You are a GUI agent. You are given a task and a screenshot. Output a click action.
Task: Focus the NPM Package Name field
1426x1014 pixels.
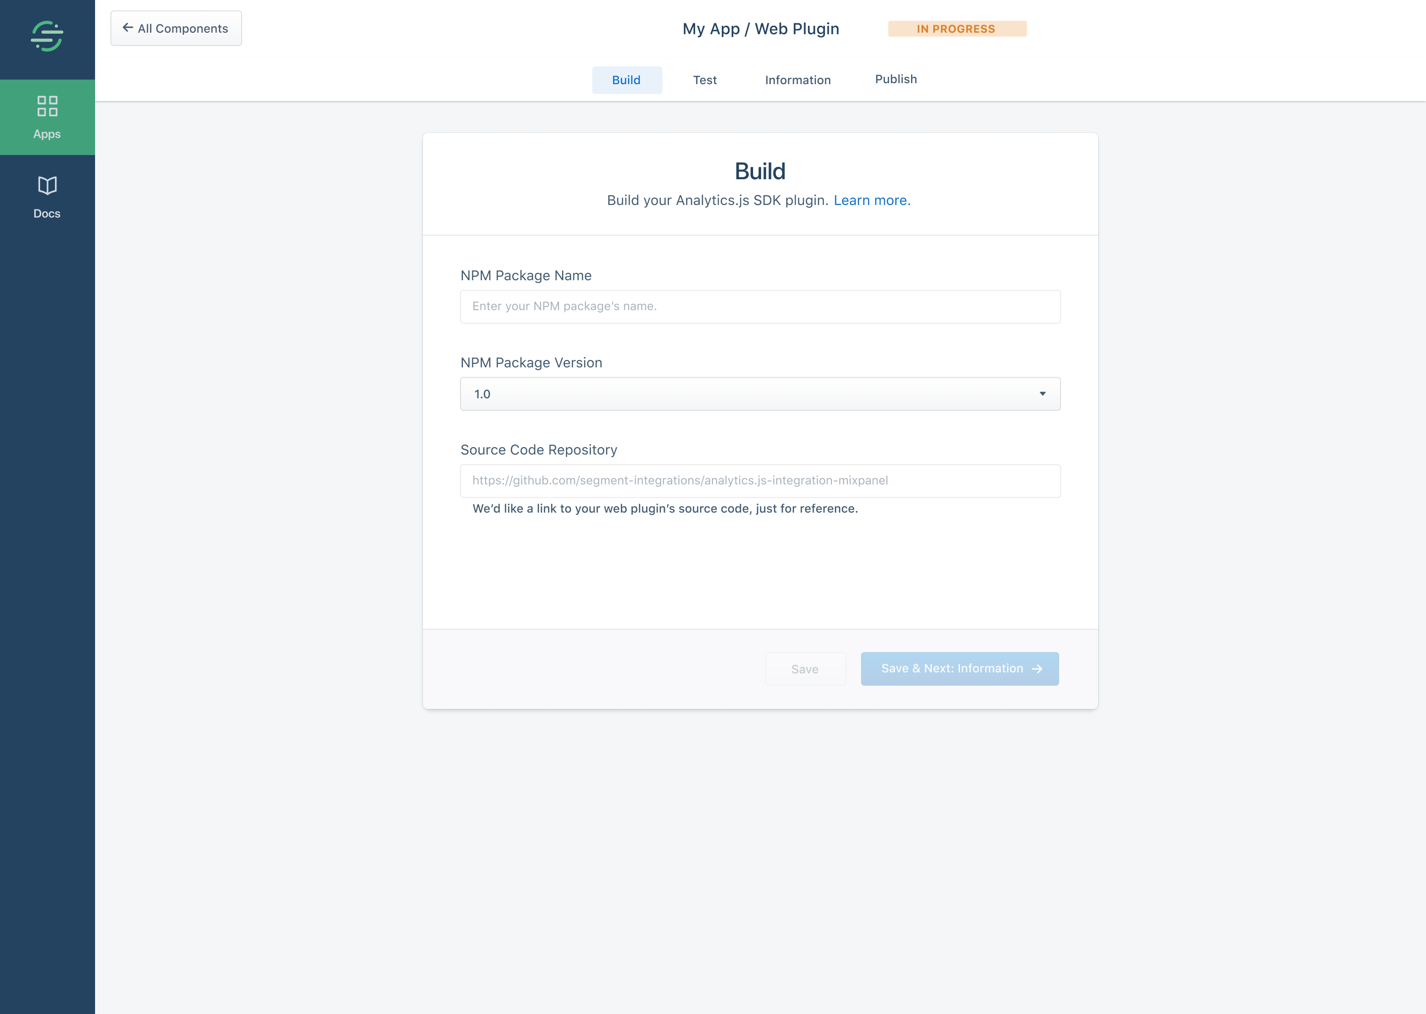click(759, 306)
